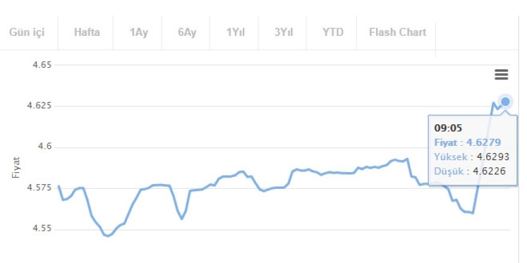Click the 4.65 y-axis label
The image size is (527, 263).
(x=40, y=65)
